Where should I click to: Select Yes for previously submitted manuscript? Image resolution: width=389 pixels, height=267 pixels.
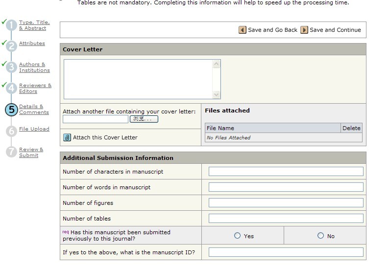click(x=238, y=236)
